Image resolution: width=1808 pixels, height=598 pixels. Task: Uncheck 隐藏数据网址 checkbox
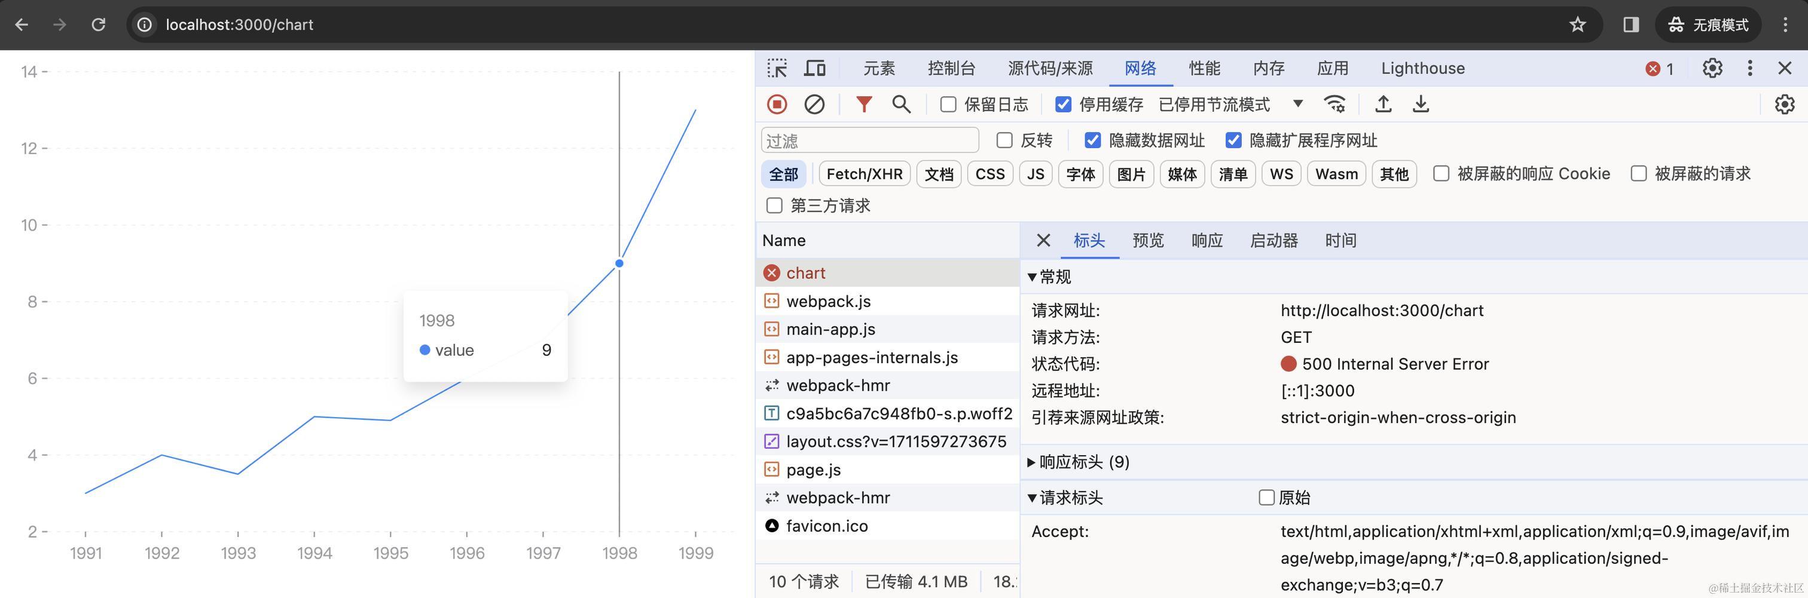(1093, 140)
